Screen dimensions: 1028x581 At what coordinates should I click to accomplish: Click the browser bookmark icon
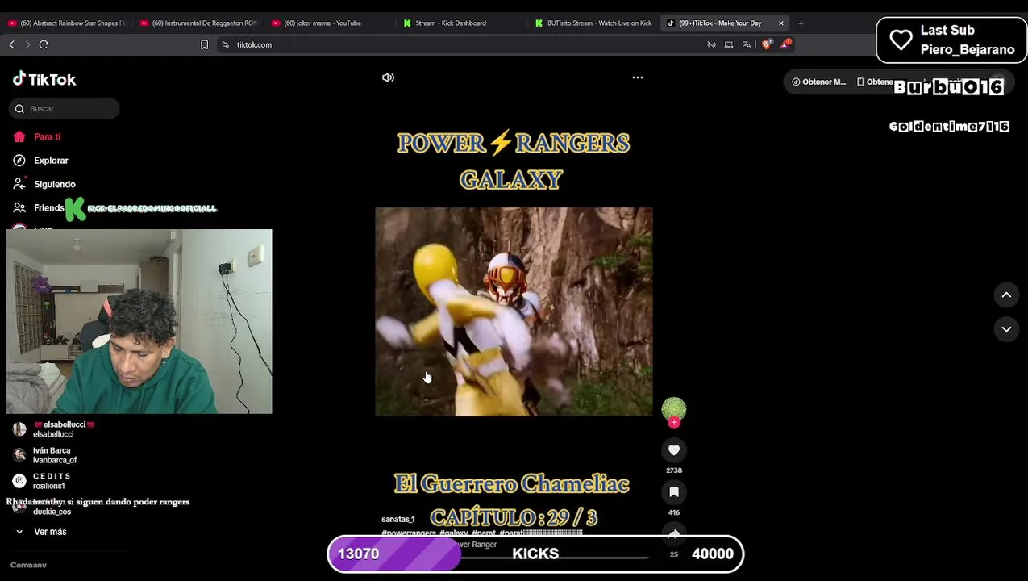204,44
